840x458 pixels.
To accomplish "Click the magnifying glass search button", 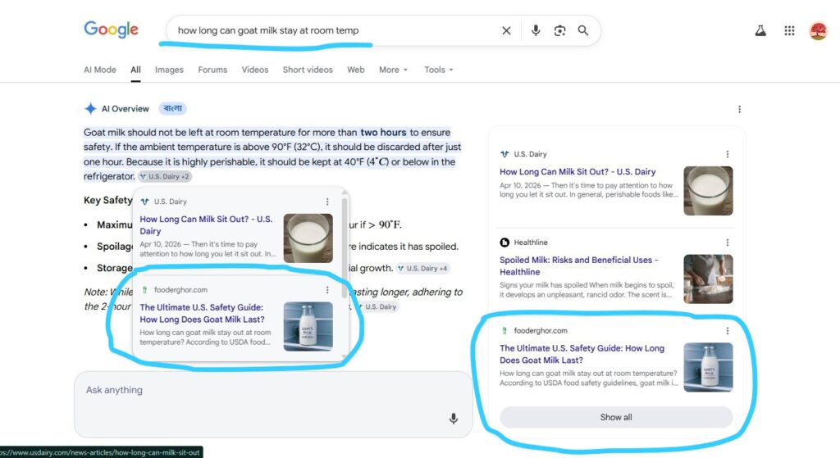I will pyautogui.click(x=583, y=30).
